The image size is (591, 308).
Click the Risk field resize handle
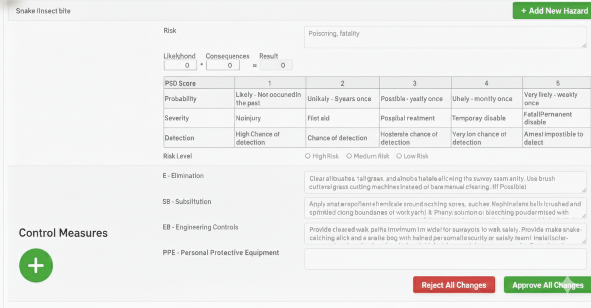coord(584,45)
